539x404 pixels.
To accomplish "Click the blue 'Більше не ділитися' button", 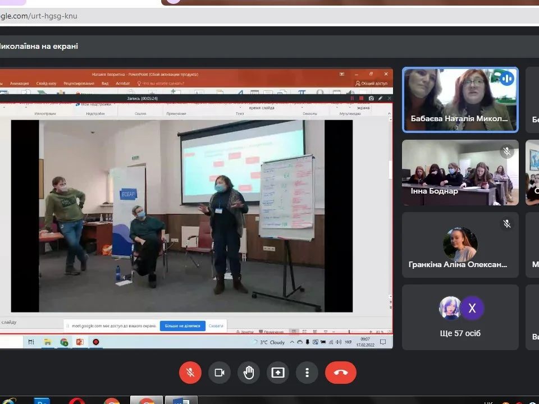I will [x=182, y=326].
